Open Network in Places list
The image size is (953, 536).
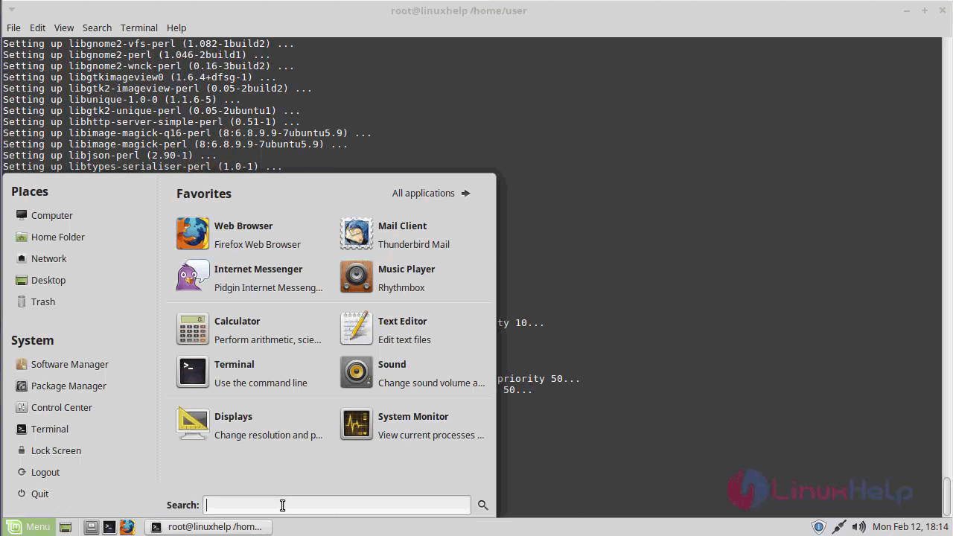pos(41,258)
